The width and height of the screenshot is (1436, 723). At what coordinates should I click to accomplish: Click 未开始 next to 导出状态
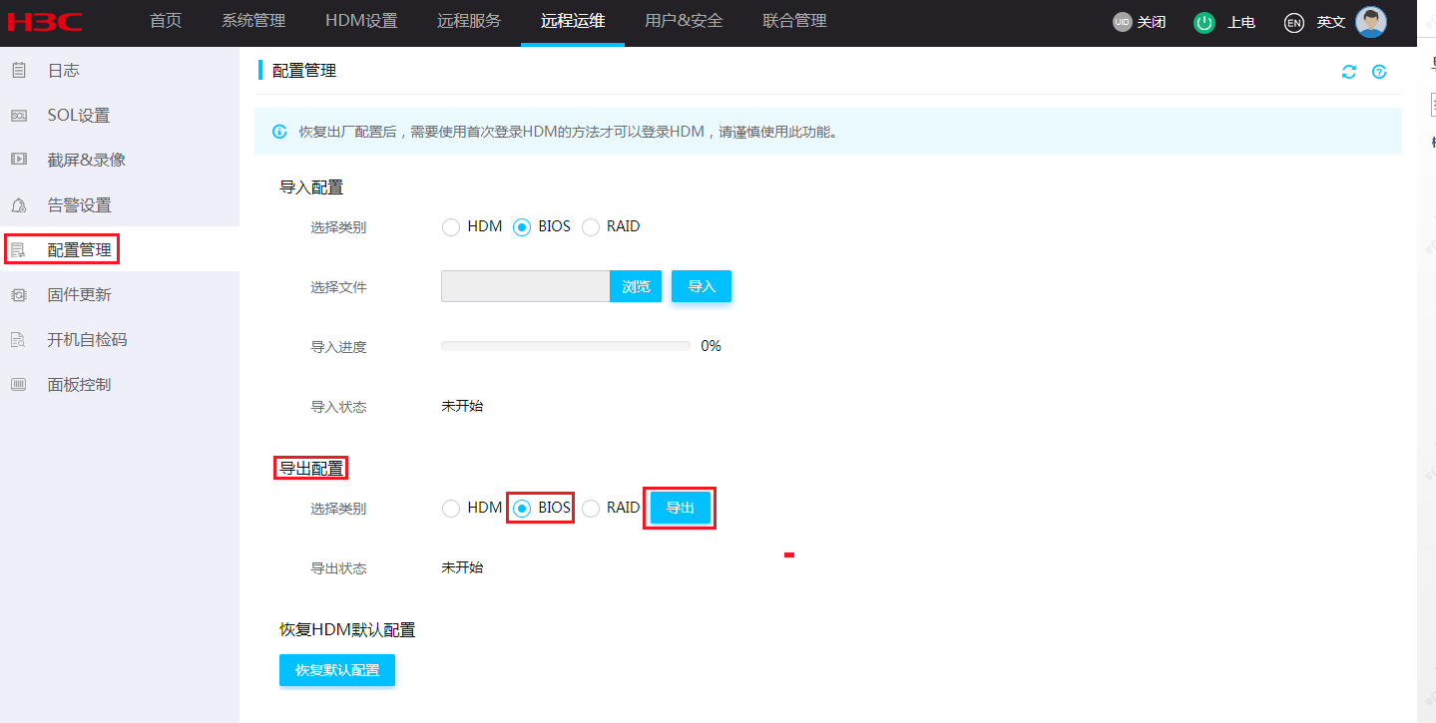pyautogui.click(x=462, y=567)
